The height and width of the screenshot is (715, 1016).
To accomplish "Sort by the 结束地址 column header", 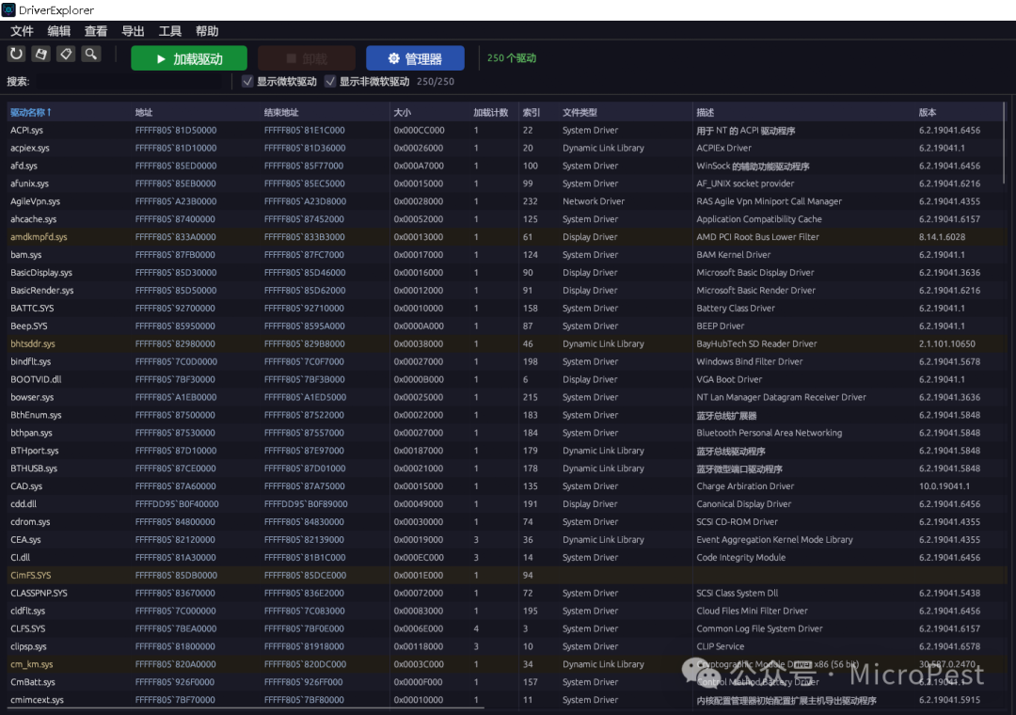I will [325, 112].
